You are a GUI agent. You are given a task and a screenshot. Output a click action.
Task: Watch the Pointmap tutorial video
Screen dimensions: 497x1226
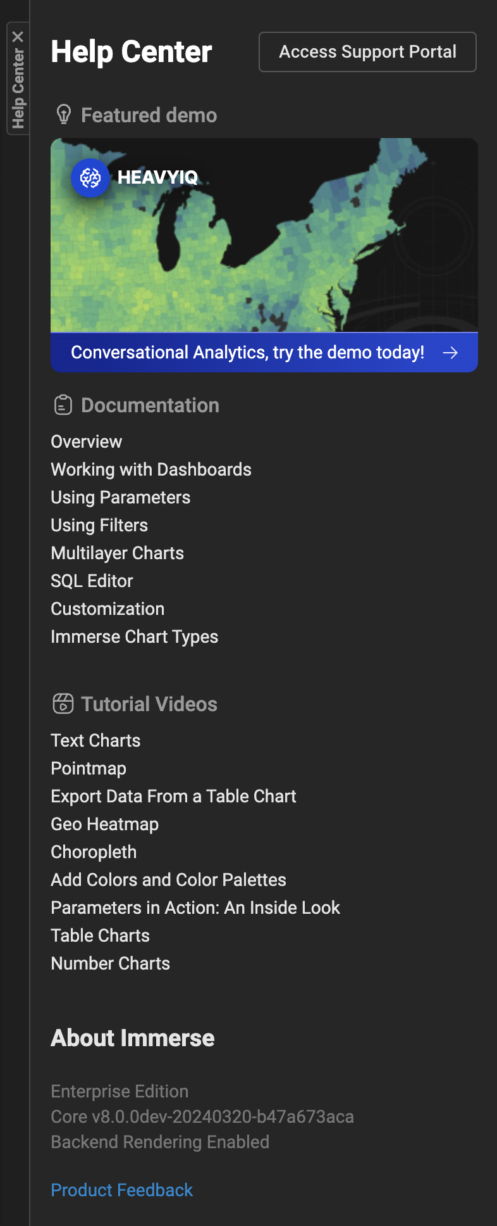point(89,768)
